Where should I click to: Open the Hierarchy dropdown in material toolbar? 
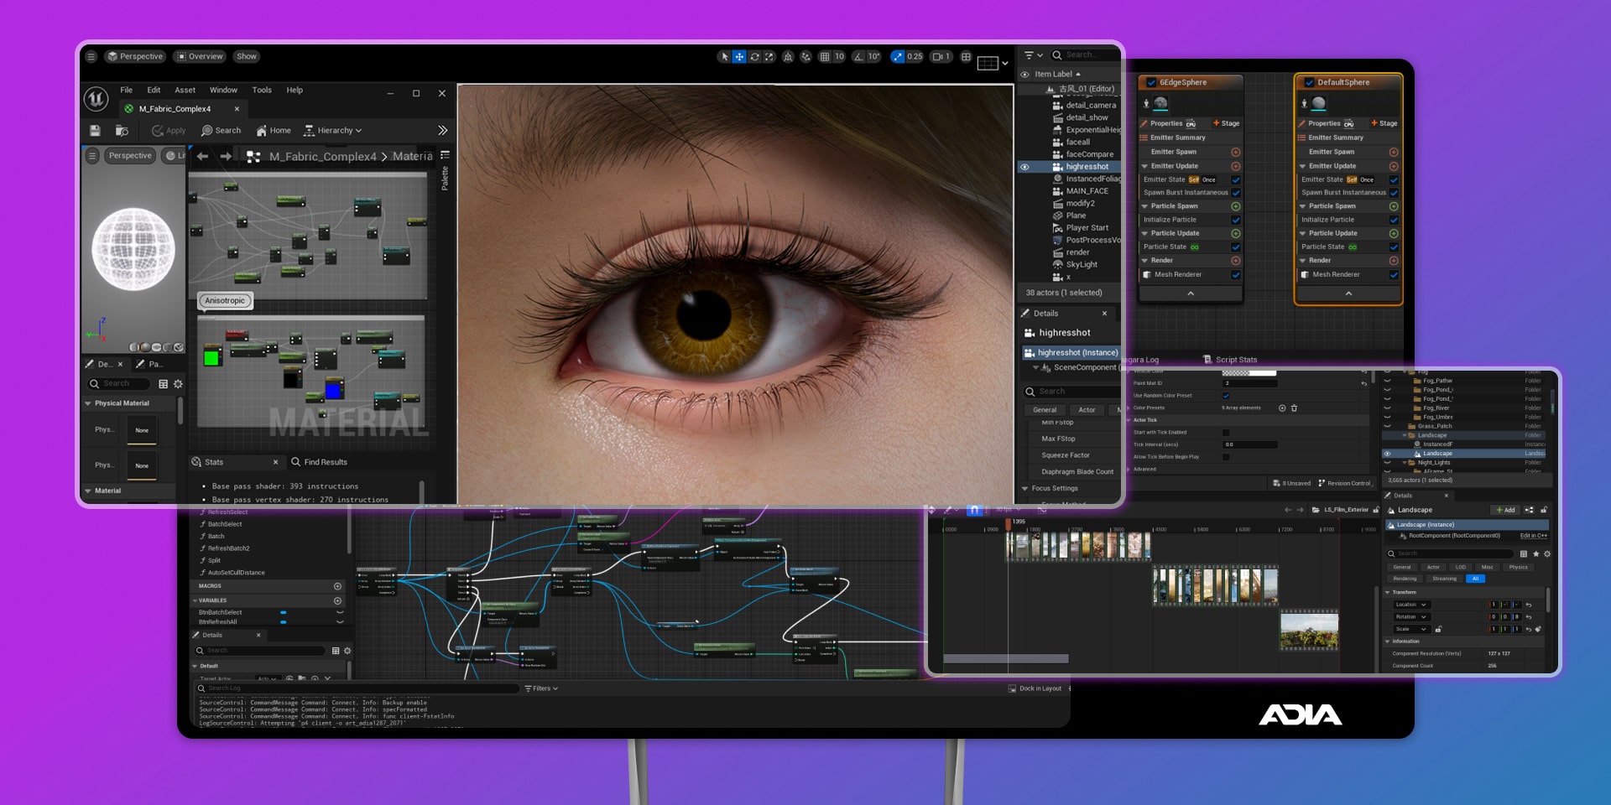[332, 131]
